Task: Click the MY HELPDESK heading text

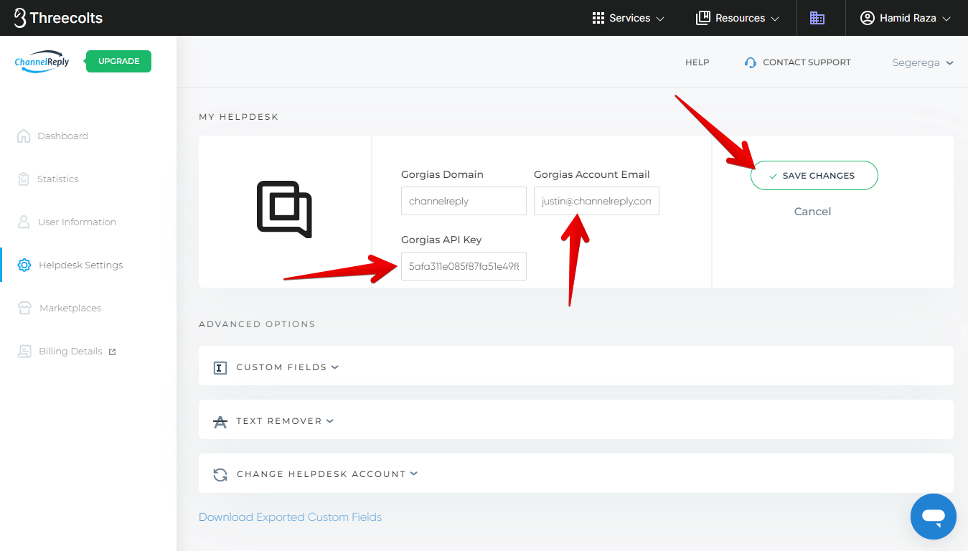Action: (x=238, y=116)
